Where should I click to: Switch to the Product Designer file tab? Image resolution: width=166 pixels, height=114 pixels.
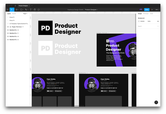click(x=23, y=6)
